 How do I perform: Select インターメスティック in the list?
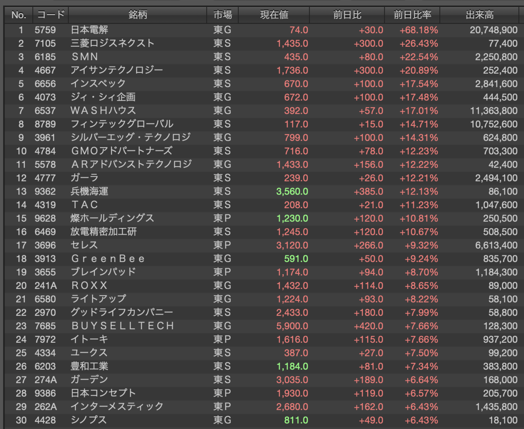click(117, 406)
